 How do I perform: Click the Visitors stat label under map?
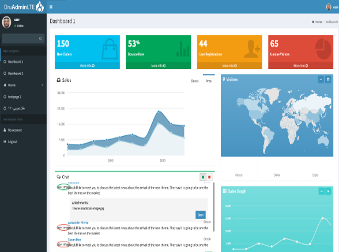(x=239, y=175)
